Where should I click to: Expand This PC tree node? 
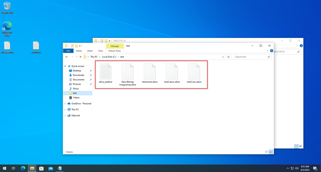point(65,110)
